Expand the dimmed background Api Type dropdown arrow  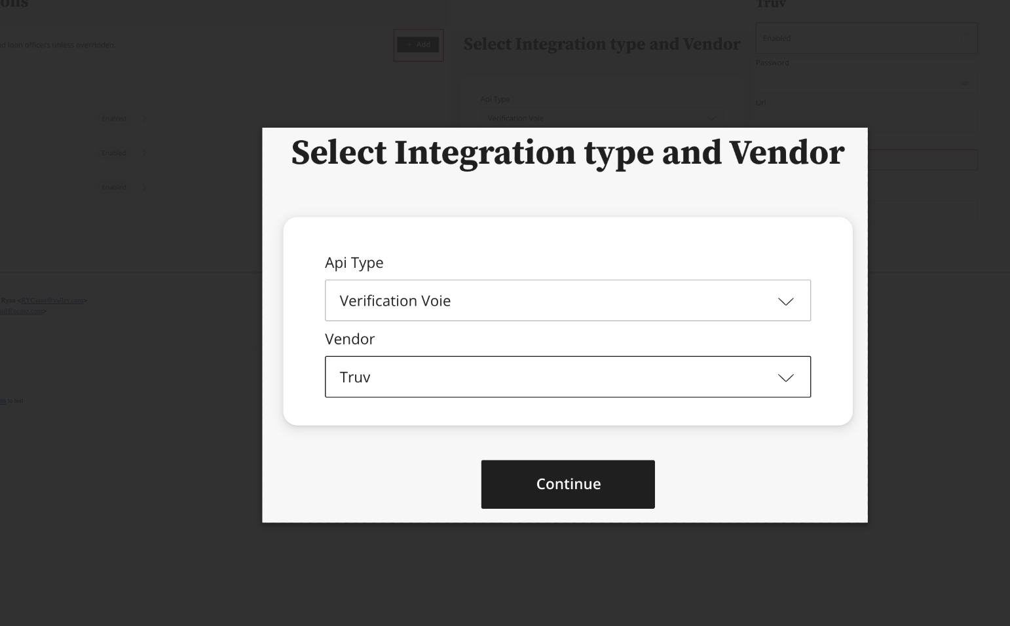pos(711,119)
